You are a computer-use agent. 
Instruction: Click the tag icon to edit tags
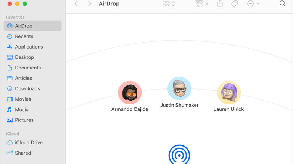point(235,3)
